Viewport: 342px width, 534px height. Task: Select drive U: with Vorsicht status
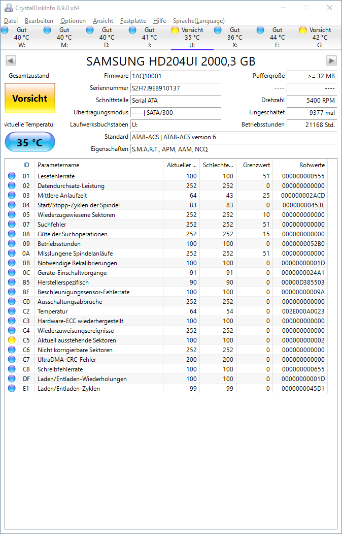[192, 38]
